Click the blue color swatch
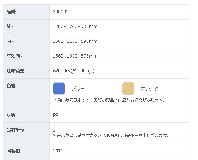Viewport: 198px width, 160px height. 59,89
